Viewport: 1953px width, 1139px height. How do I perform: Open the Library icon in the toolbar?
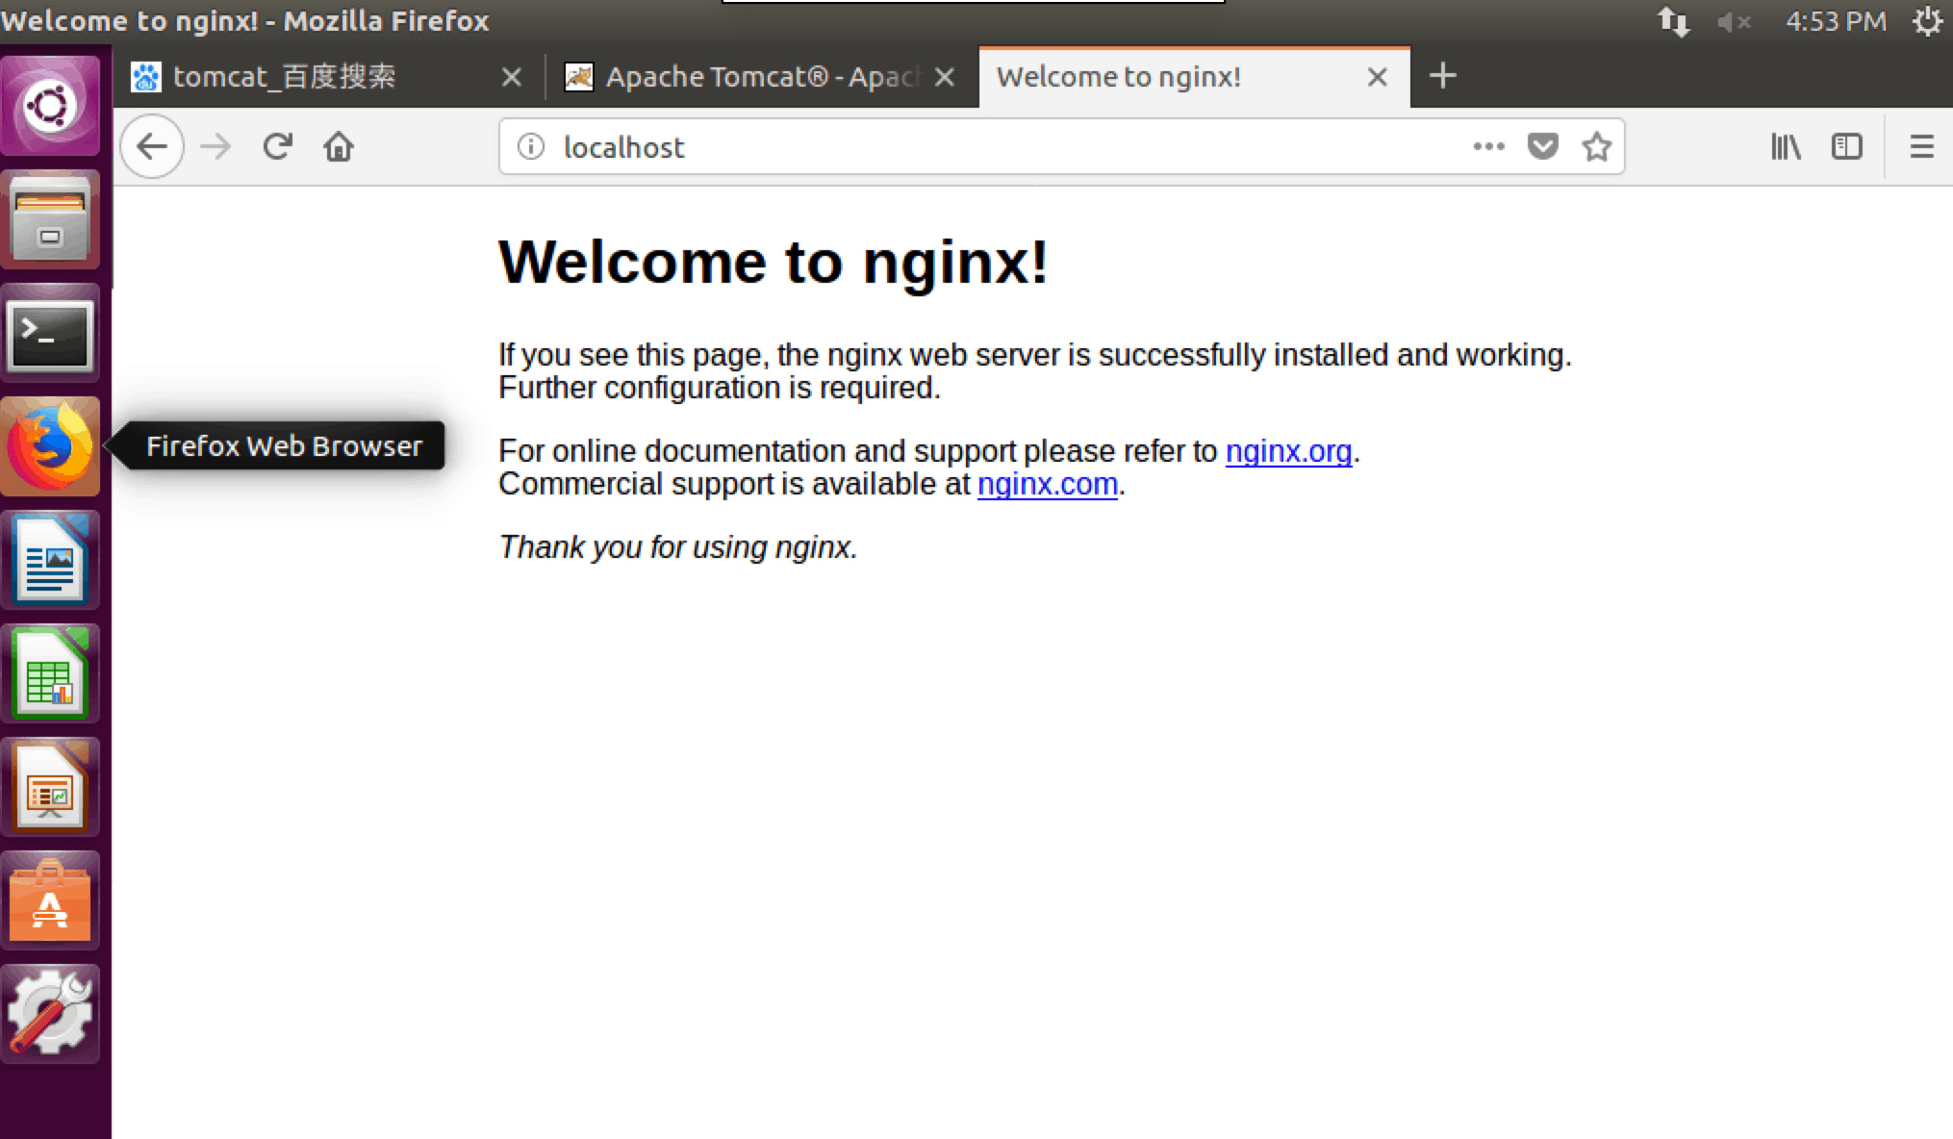click(x=1786, y=146)
